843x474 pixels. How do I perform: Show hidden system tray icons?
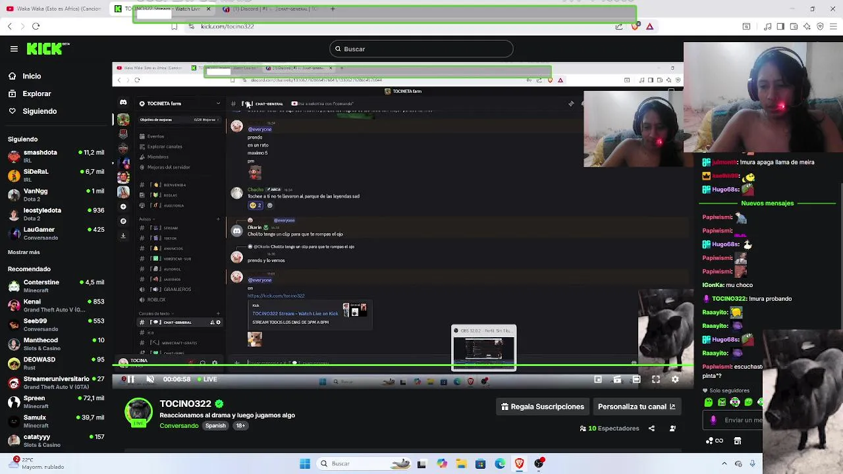(724, 464)
